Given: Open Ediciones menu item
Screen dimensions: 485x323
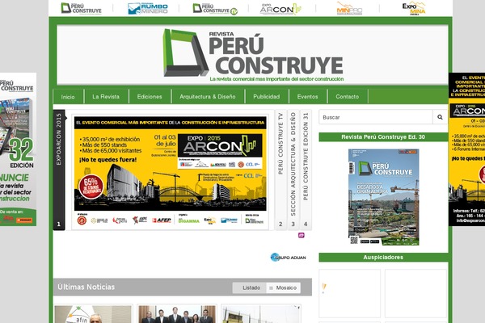Looking at the screenshot, I should [x=150, y=97].
